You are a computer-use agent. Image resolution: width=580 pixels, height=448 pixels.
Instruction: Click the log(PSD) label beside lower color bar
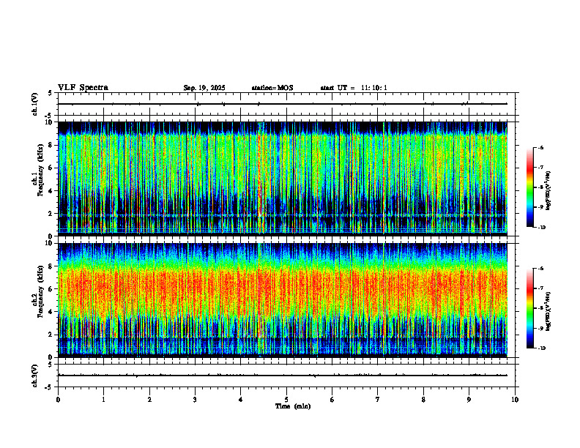point(549,312)
